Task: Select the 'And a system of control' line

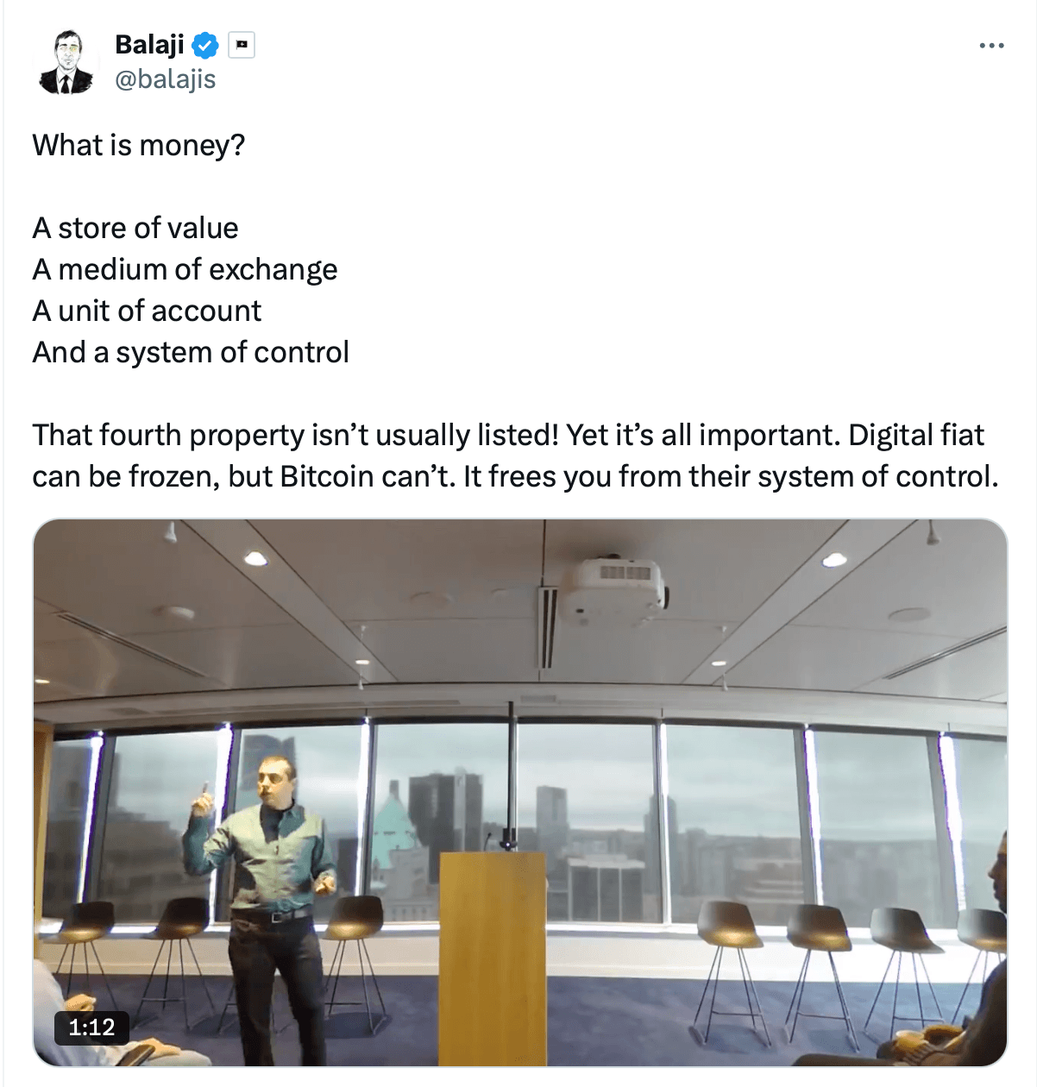Action: pyautogui.click(x=191, y=352)
